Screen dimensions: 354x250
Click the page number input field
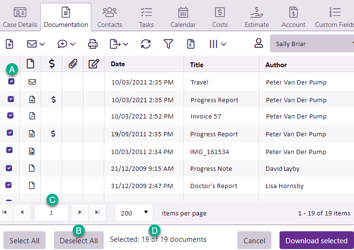point(52,213)
